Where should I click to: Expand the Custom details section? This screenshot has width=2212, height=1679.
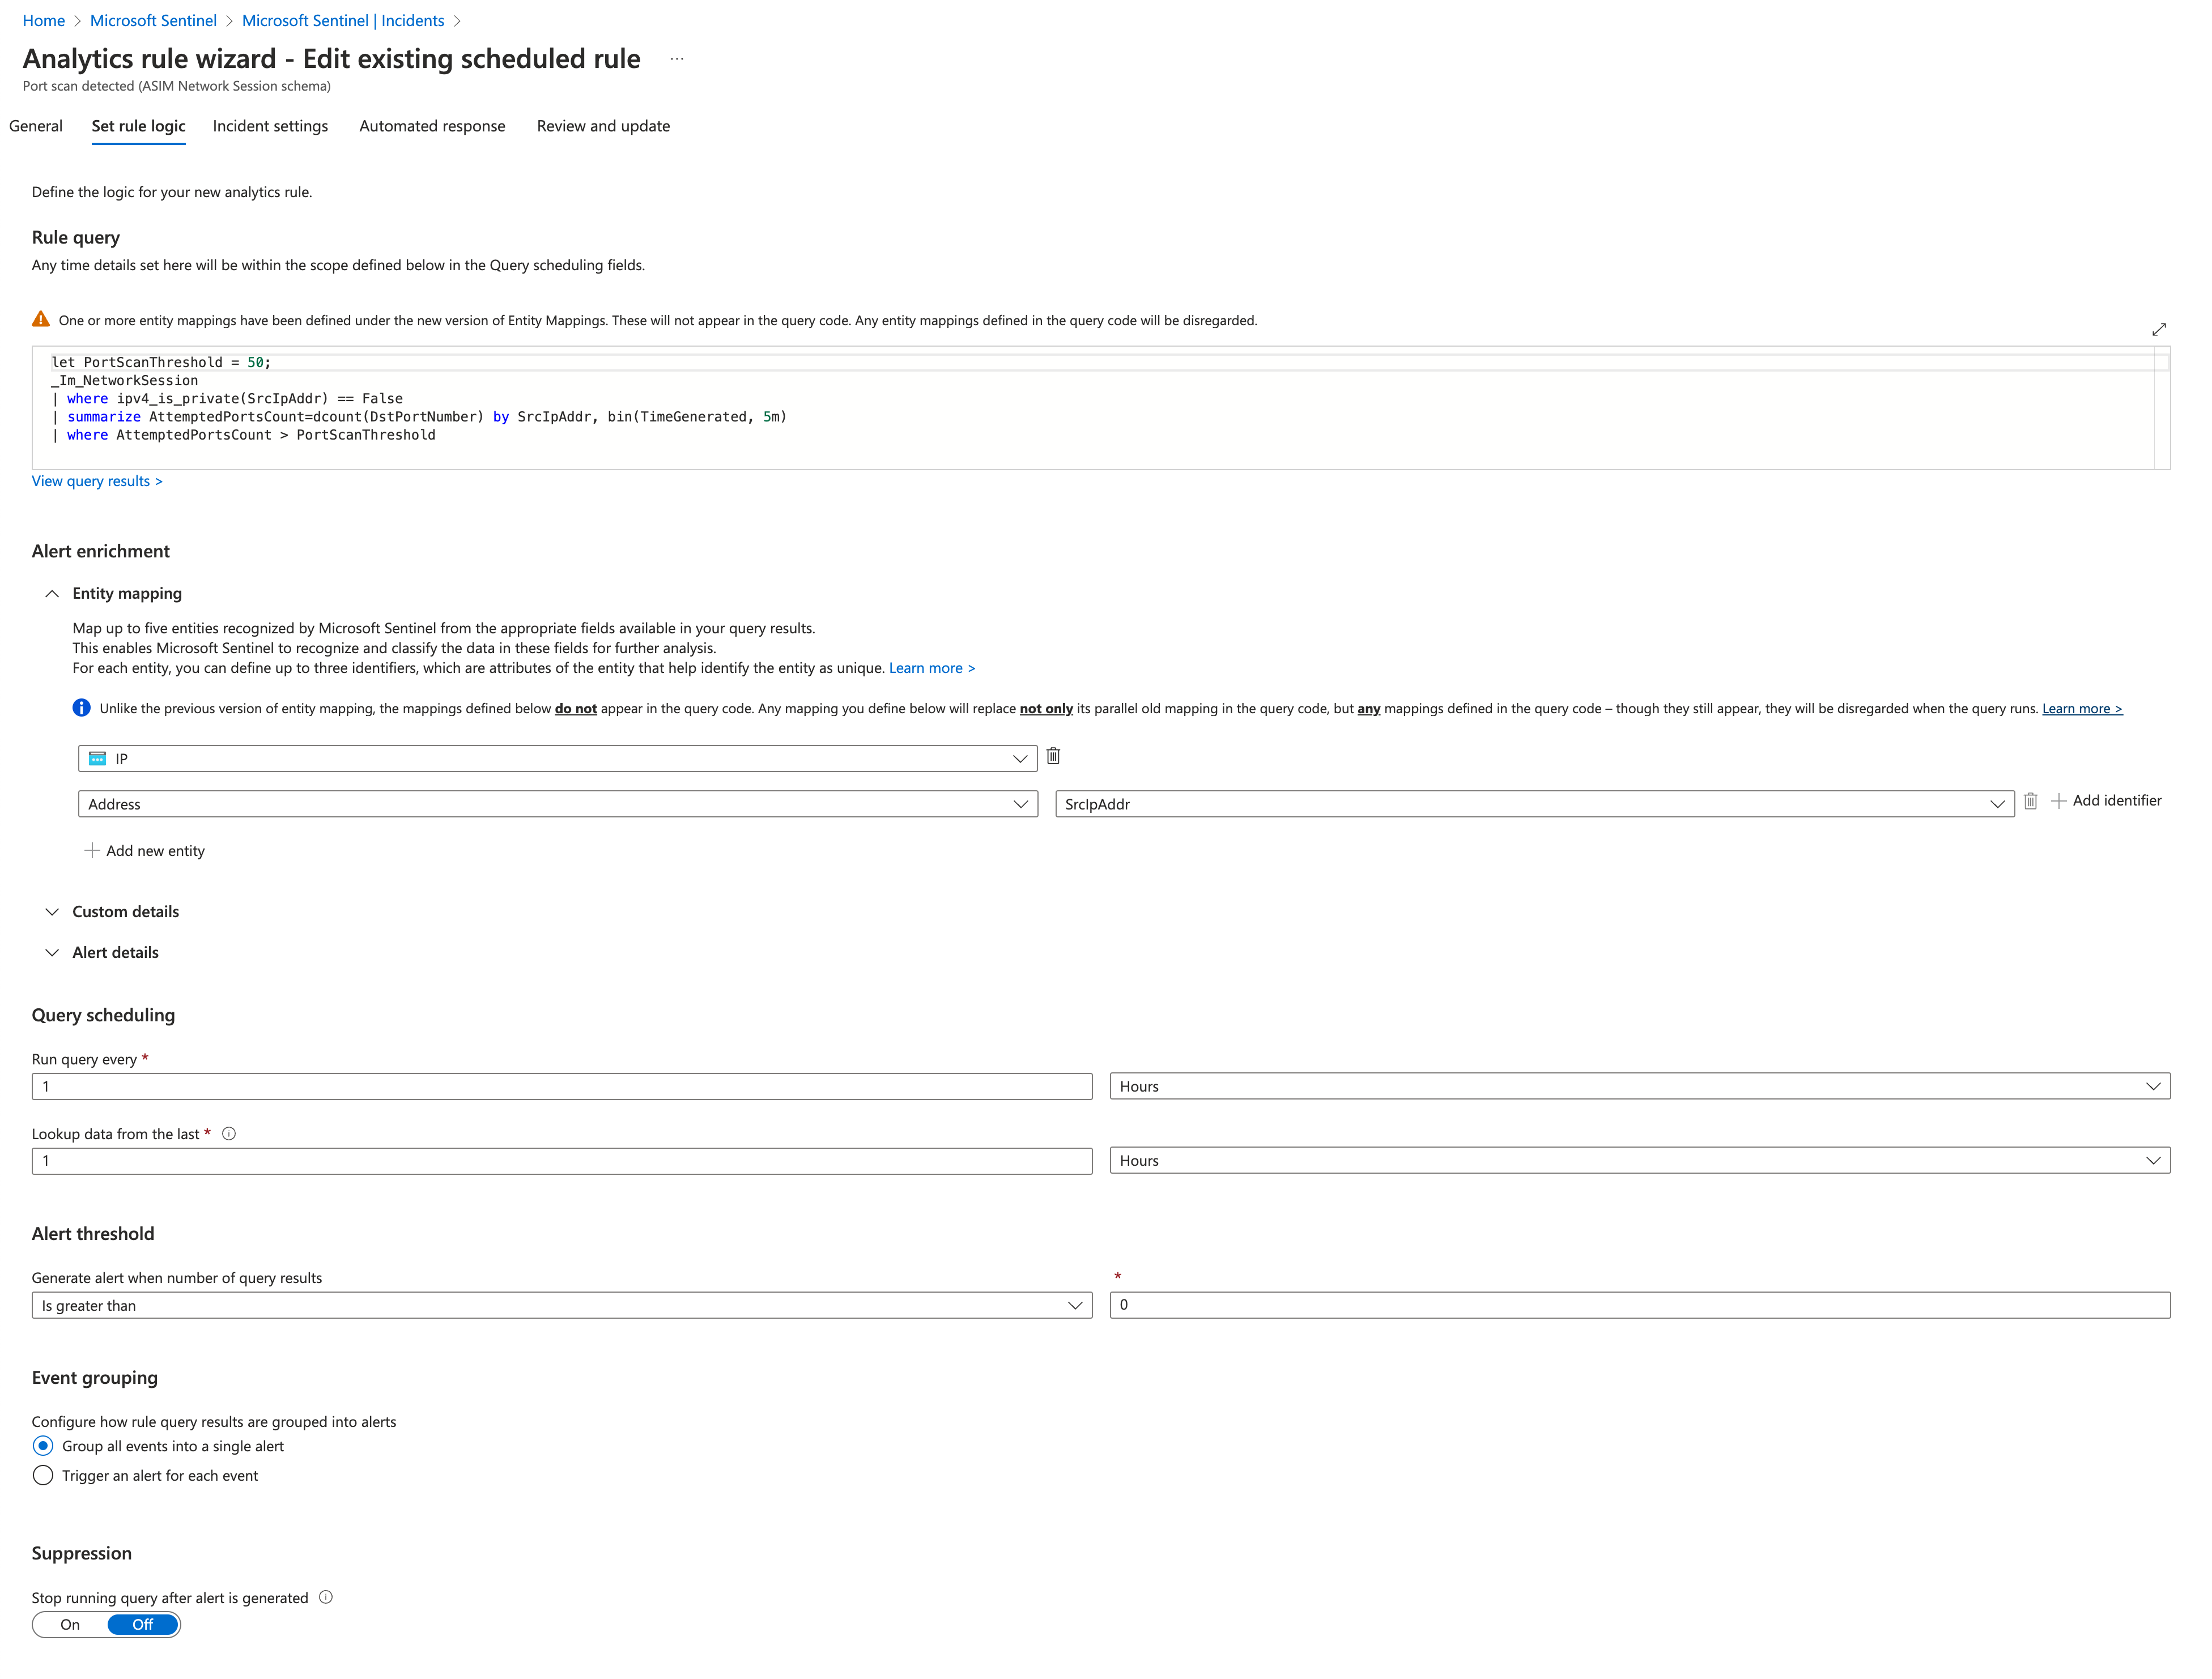coord(52,912)
